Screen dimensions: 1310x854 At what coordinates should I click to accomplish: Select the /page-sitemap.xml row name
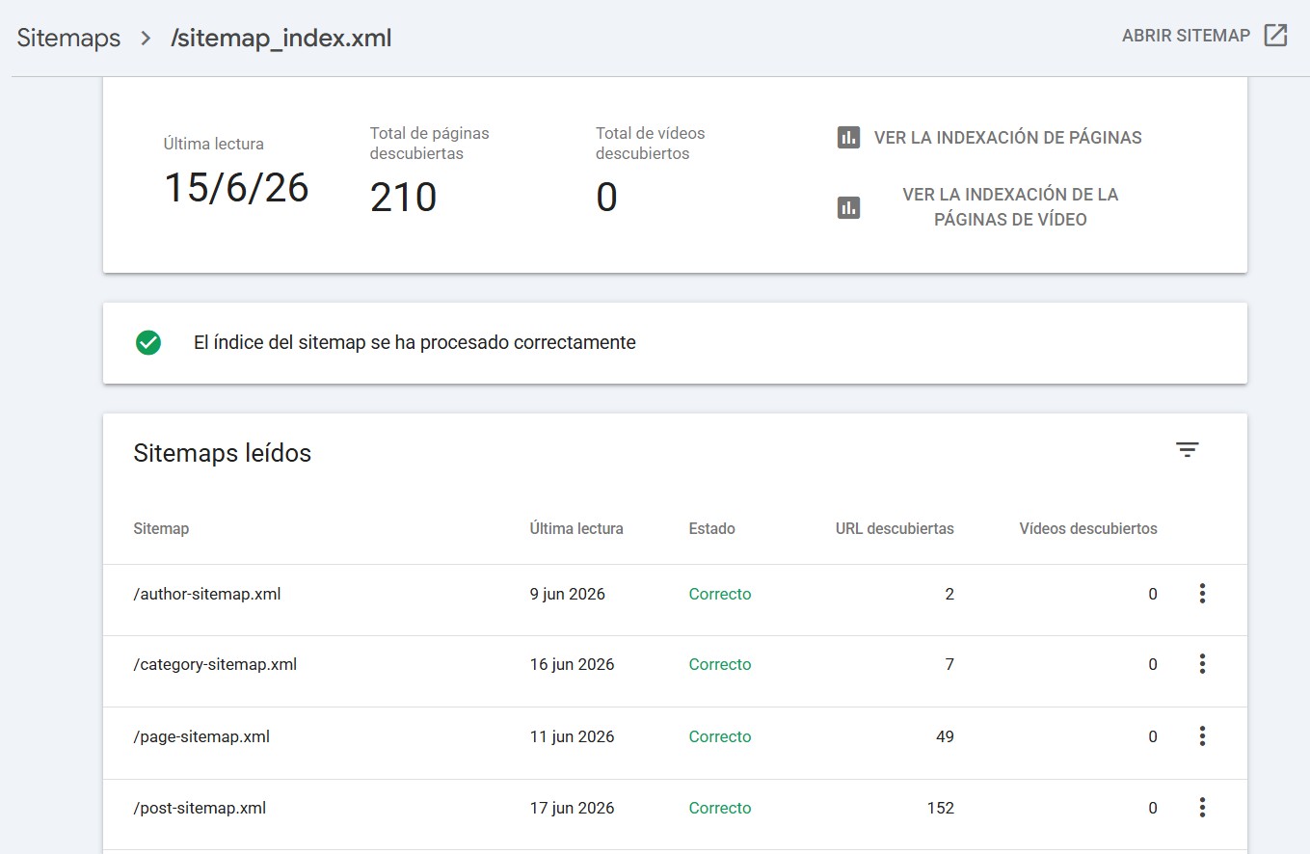[201, 736]
